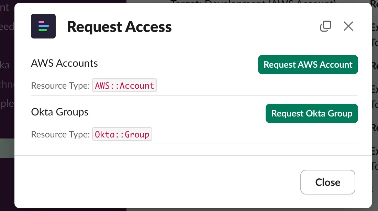Select the Okta Groups heading
Image resolution: width=378 pixels, height=211 pixels.
(60, 112)
